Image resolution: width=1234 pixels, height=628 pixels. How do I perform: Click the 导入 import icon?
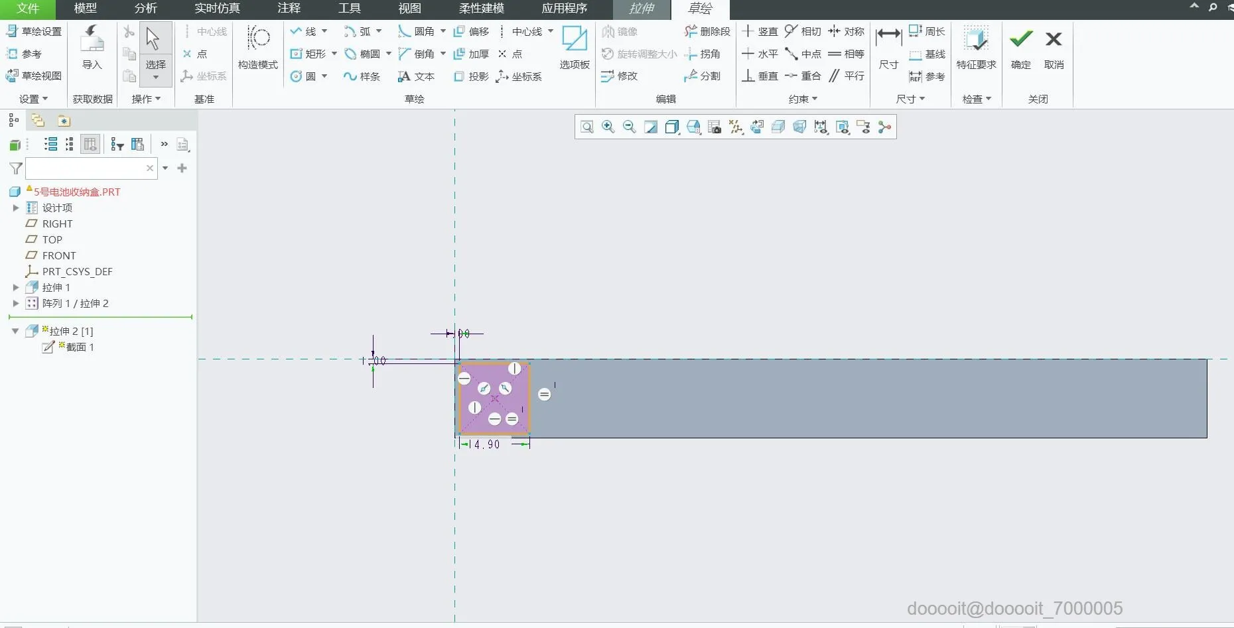[92, 48]
